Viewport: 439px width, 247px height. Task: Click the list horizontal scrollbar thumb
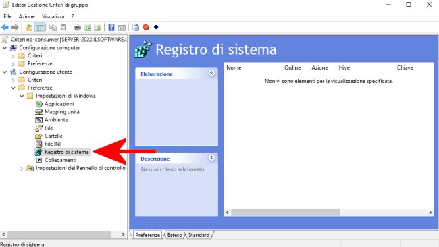286,213
